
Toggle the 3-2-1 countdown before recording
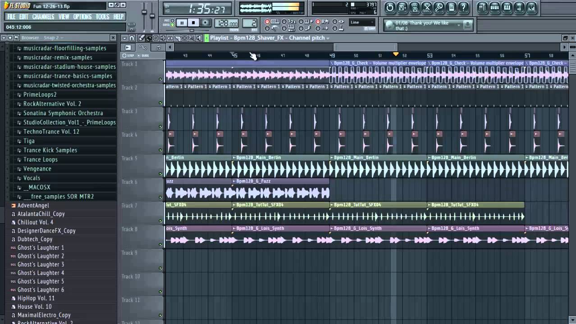[284, 22]
